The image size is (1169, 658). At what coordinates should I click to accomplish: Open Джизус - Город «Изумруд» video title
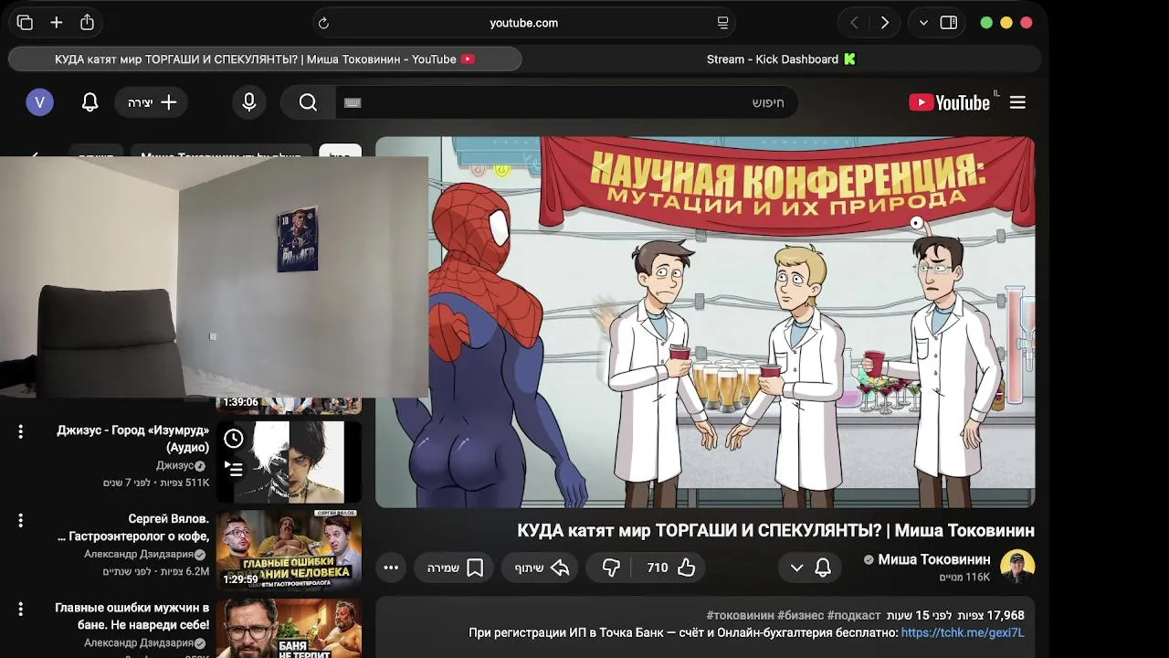tap(133, 439)
